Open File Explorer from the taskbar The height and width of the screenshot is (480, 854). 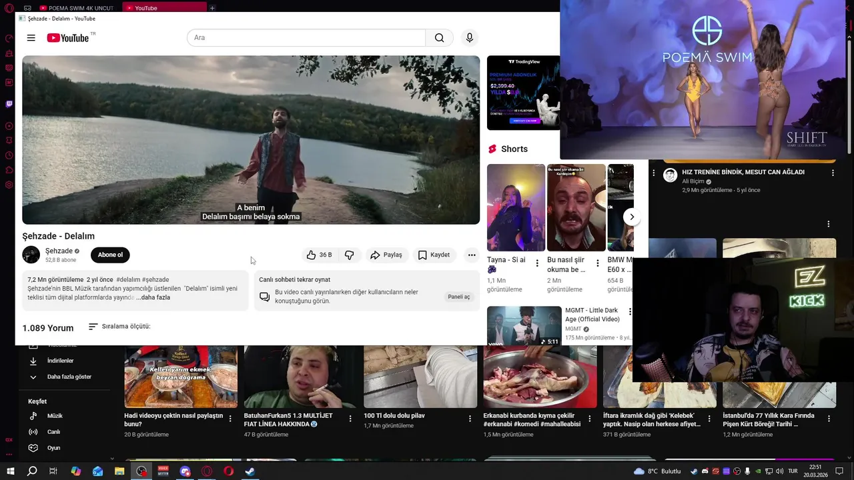click(x=119, y=471)
